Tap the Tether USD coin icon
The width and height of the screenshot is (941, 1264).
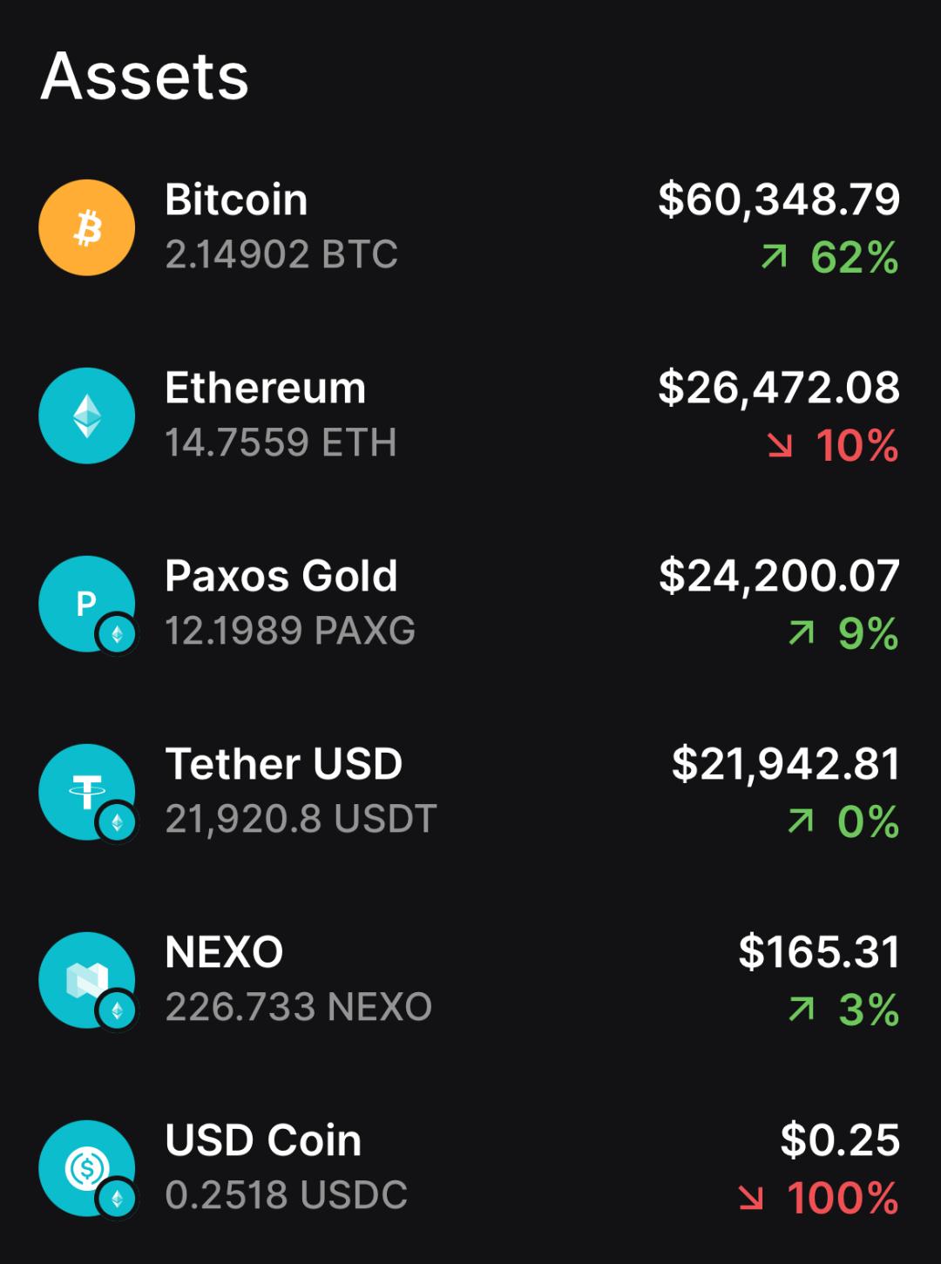[x=86, y=792]
